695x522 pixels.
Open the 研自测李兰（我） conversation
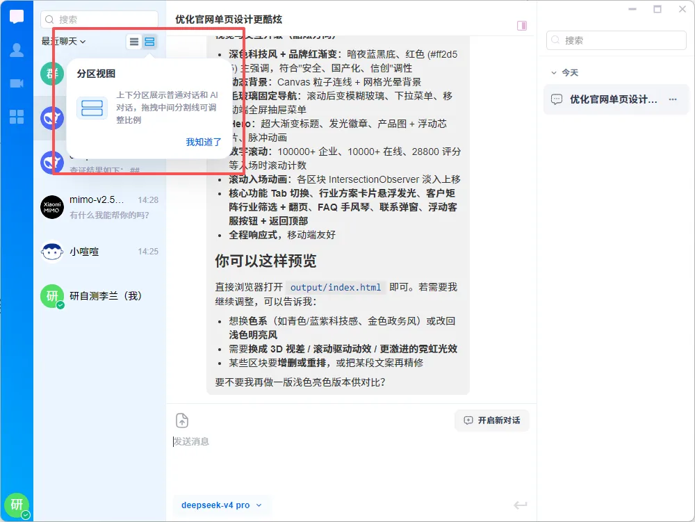[x=99, y=296]
